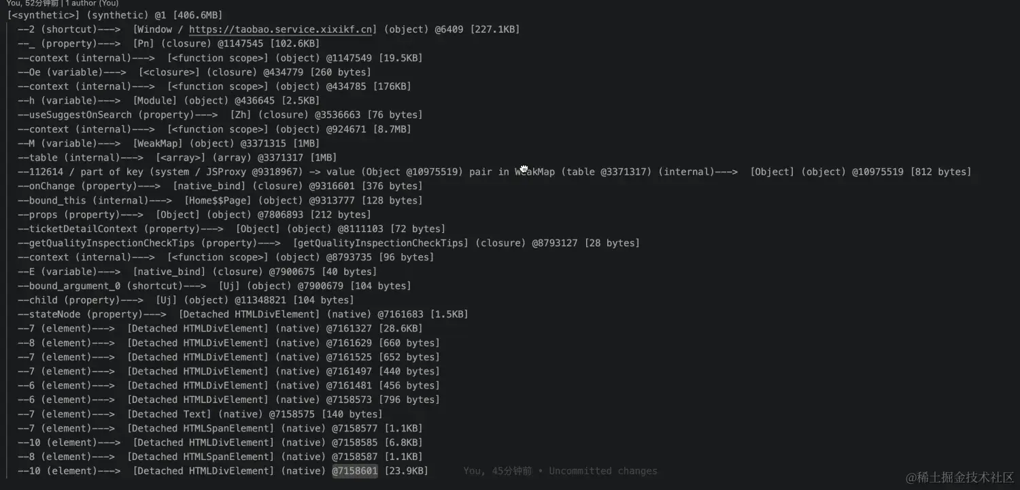Click the useSuggestOnSearch property line
Screen dimensions: 1020x490
[220, 115]
